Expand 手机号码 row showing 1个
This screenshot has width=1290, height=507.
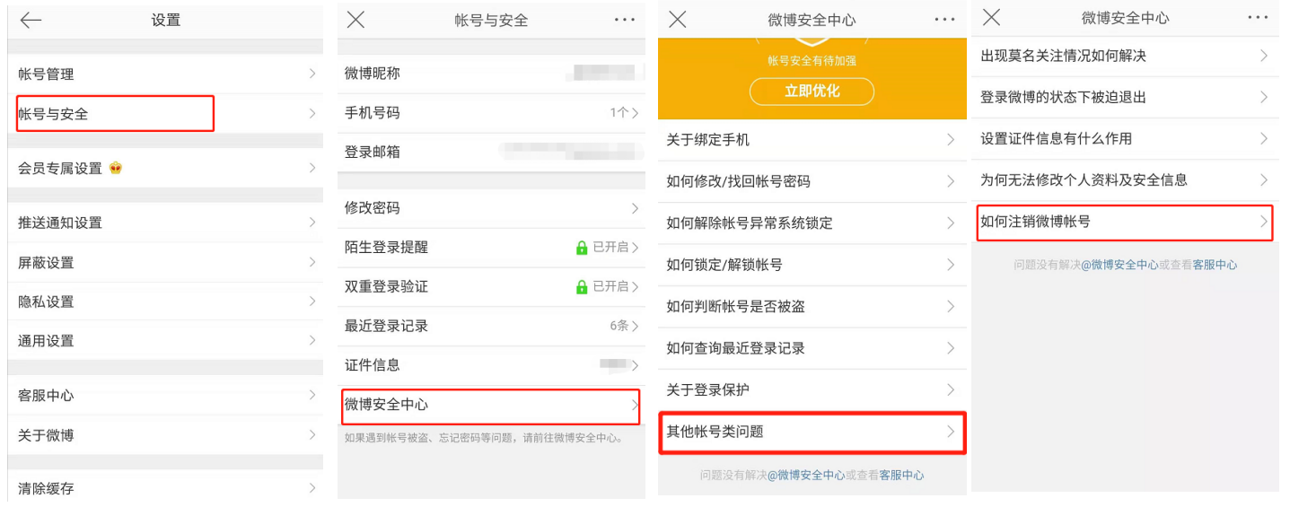point(624,113)
